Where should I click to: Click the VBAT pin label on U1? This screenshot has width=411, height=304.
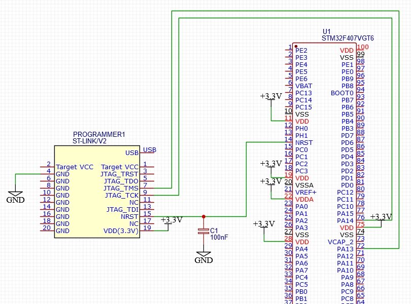(304, 86)
